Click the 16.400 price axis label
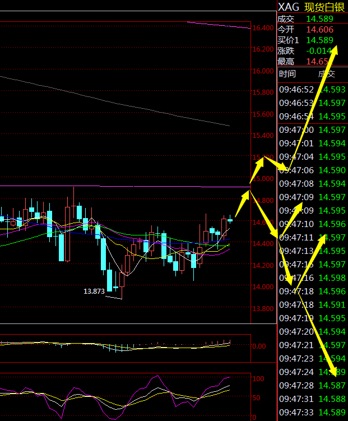The image size is (348, 421). pyautogui.click(x=263, y=27)
